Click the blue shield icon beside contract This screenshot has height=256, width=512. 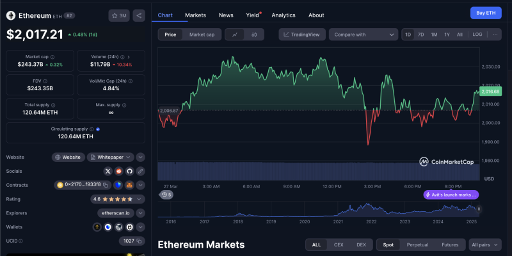click(118, 185)
